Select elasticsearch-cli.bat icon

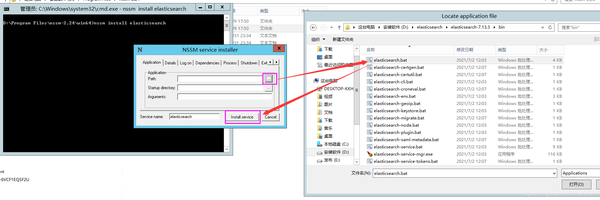click(x=369, y=82)
